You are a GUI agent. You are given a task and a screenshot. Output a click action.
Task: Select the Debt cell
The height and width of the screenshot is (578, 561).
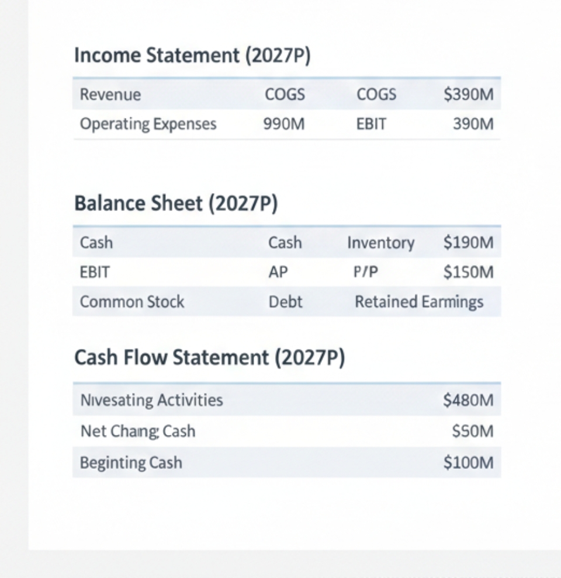(285, 302)
